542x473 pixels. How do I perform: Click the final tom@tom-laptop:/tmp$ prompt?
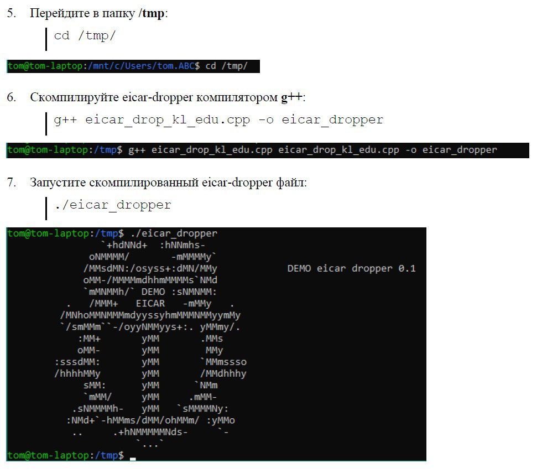pos(65,455)
